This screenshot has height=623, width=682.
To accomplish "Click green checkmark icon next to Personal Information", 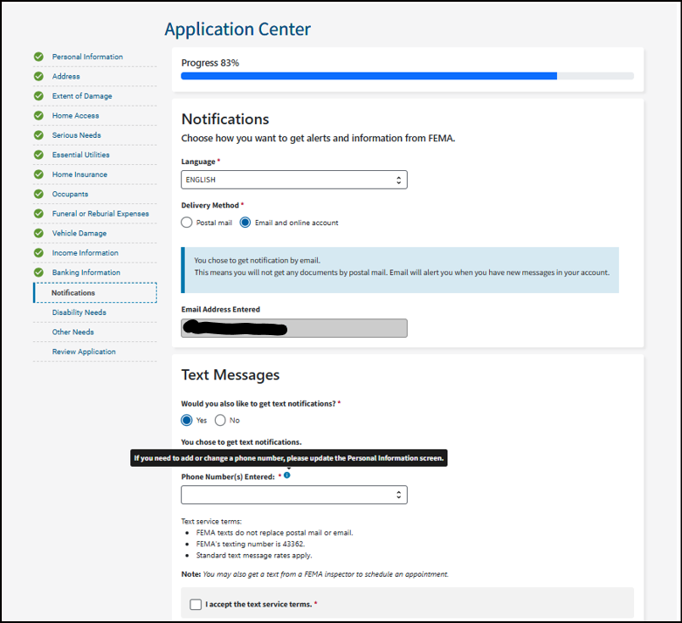I will (38, 57).
